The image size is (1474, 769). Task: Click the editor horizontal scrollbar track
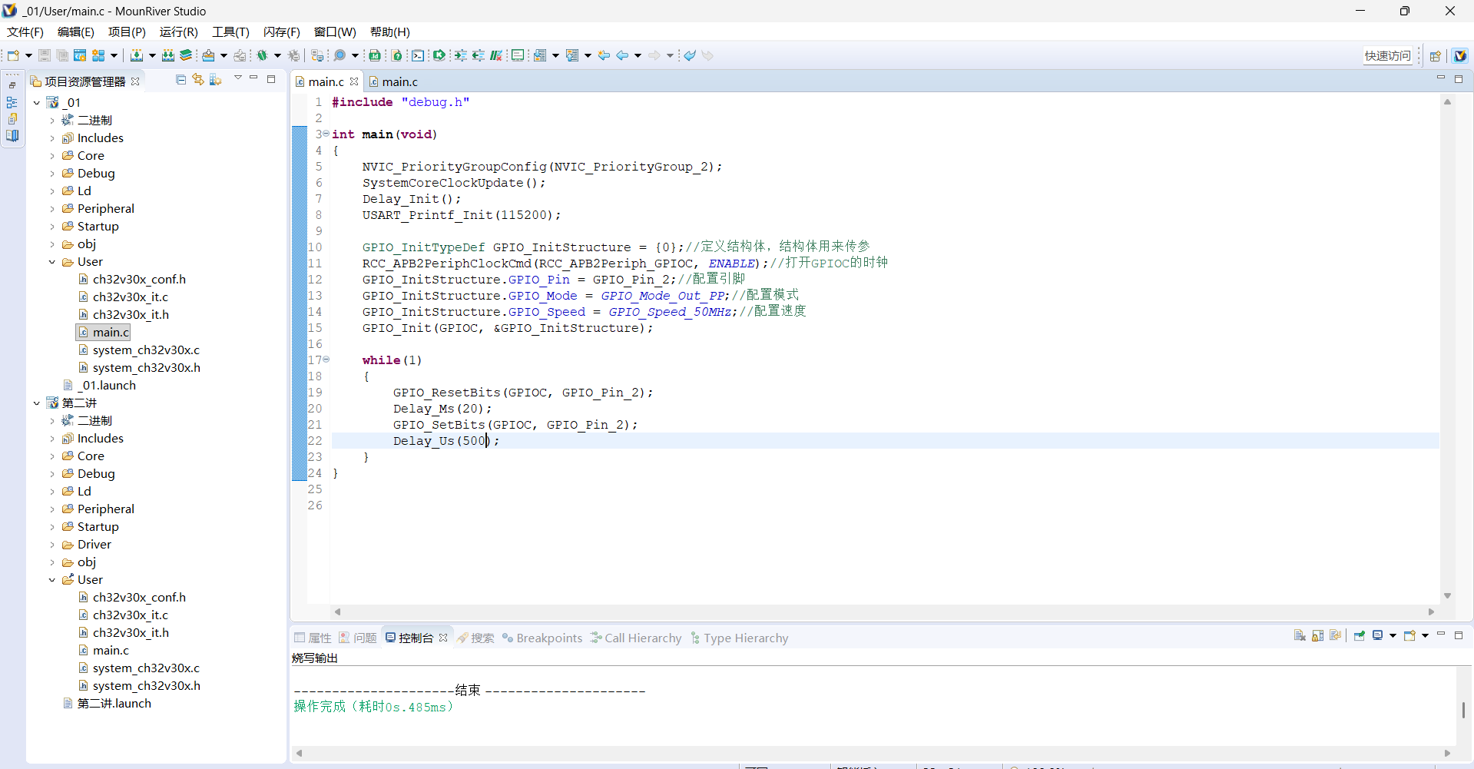883,612
